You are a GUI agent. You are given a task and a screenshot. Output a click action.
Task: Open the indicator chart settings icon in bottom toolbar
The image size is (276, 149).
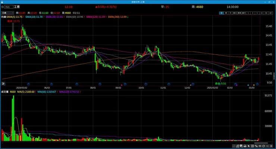pyautogui.click(x=238, y=146)
